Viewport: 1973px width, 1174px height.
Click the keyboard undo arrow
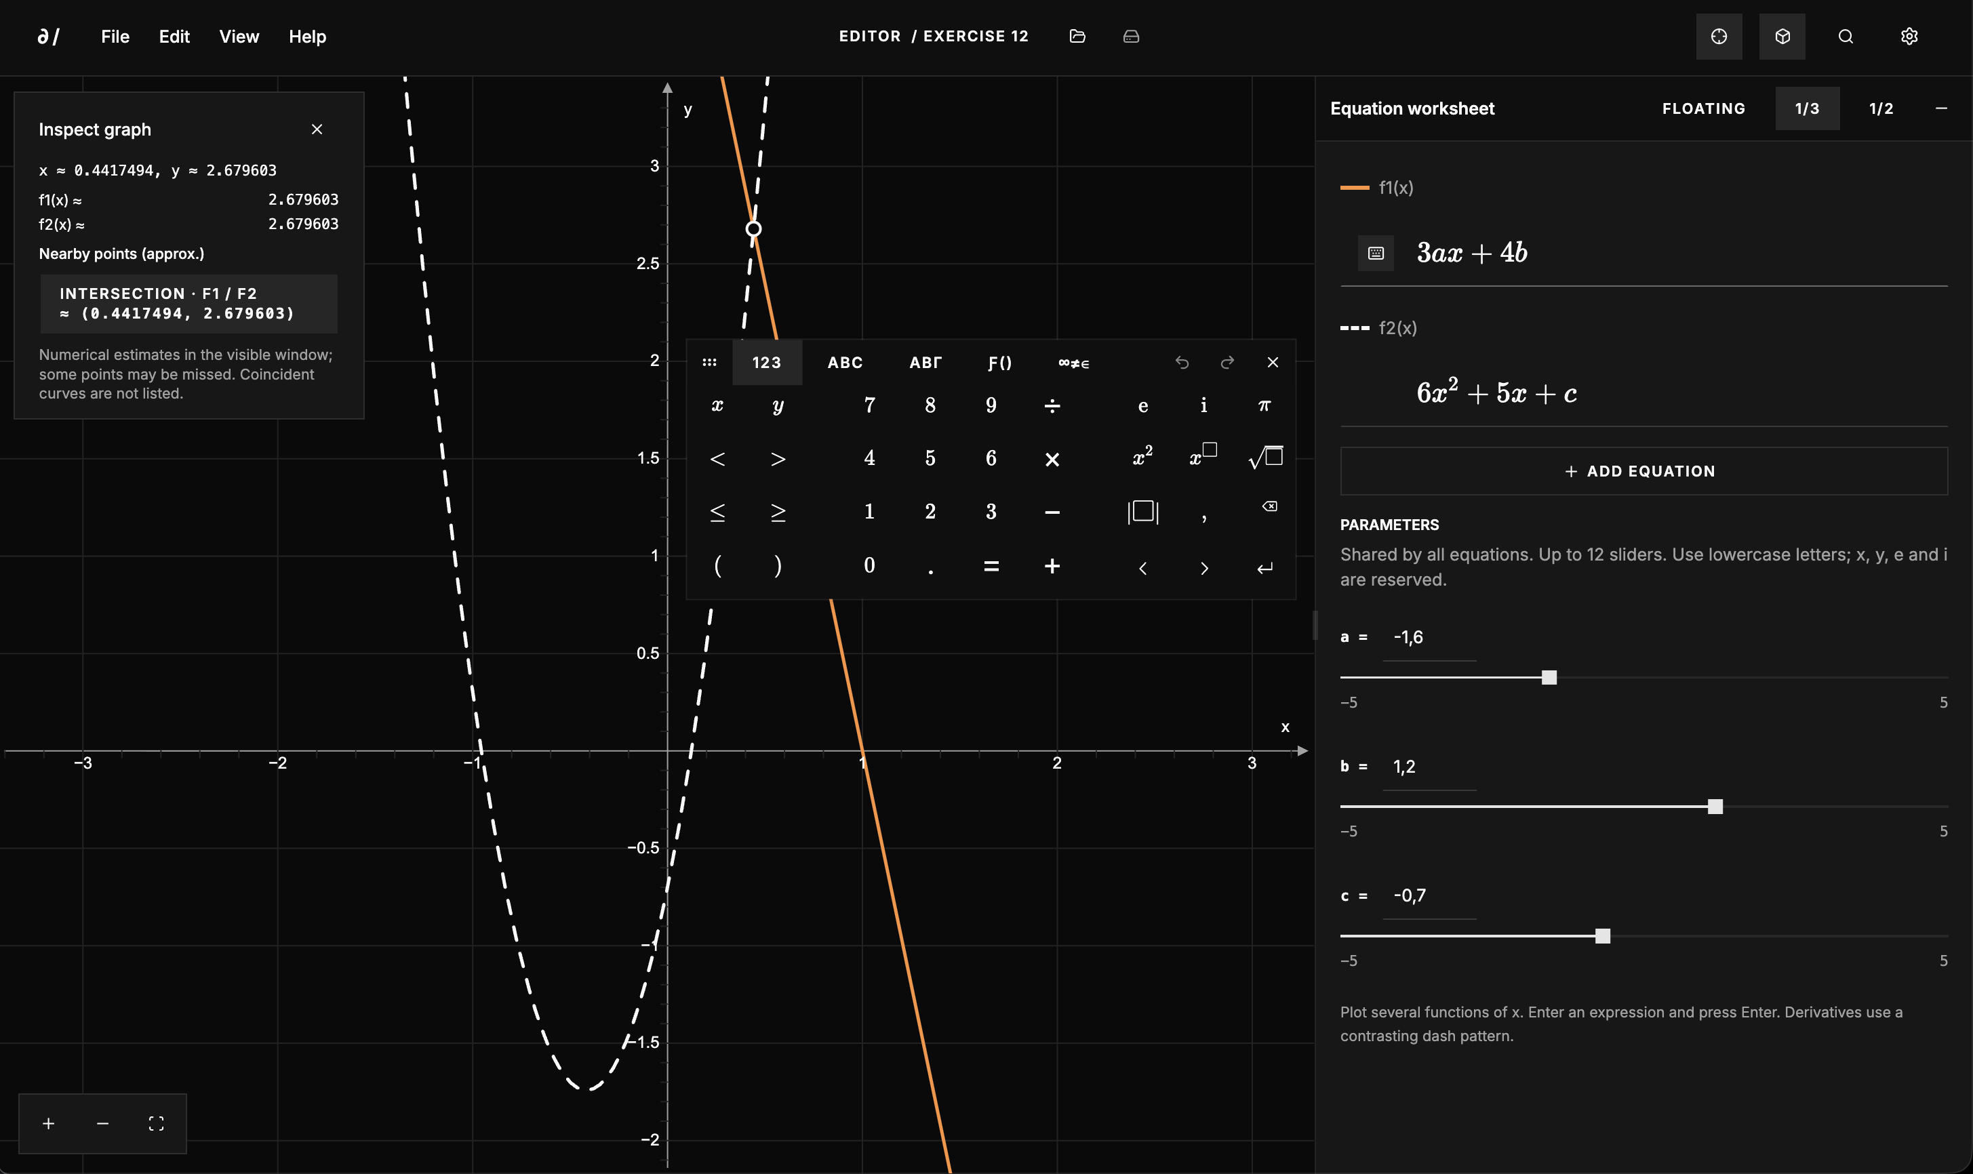pos(1182,363)
